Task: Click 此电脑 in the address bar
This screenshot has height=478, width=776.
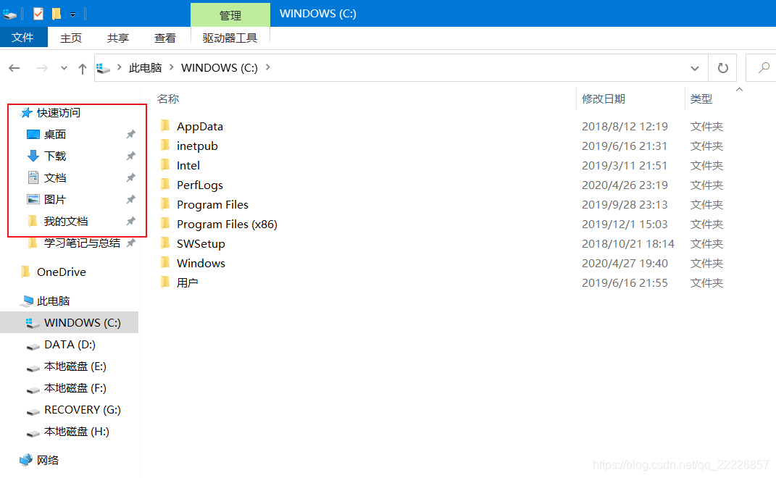Action: point(146,68)
